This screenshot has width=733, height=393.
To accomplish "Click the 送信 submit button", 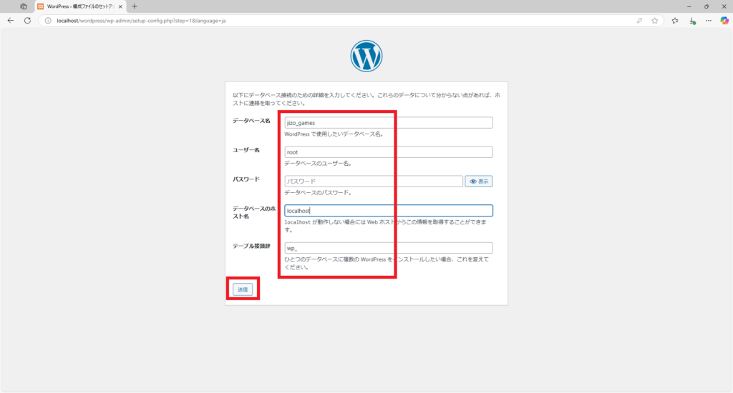I will [x=243, y=289].
